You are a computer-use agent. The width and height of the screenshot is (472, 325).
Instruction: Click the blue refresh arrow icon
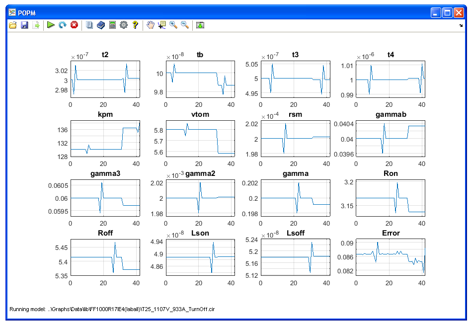(63, 25)
